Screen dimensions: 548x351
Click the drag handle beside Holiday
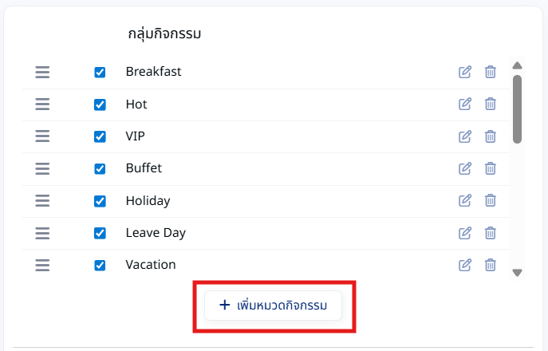click(x=42, y=201)
